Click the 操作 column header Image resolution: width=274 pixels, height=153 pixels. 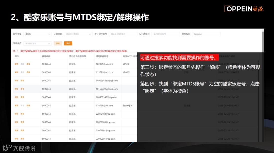[17, 56]
